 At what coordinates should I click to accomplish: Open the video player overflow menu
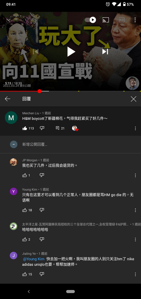click(x=135, y=20)
